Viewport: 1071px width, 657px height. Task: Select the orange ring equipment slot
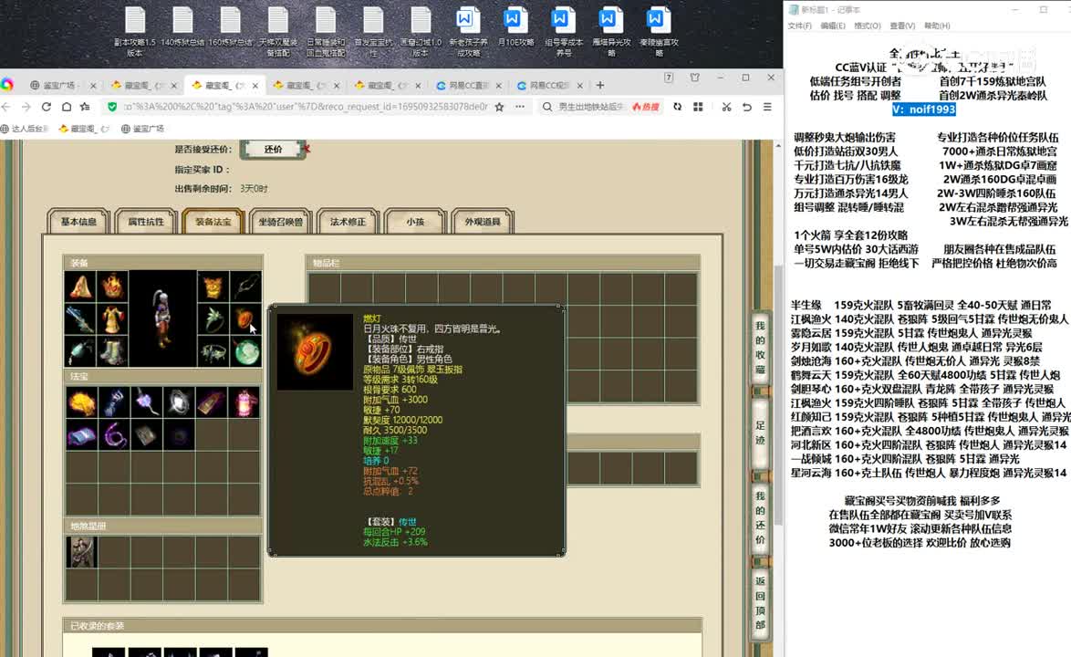point(246,319)
